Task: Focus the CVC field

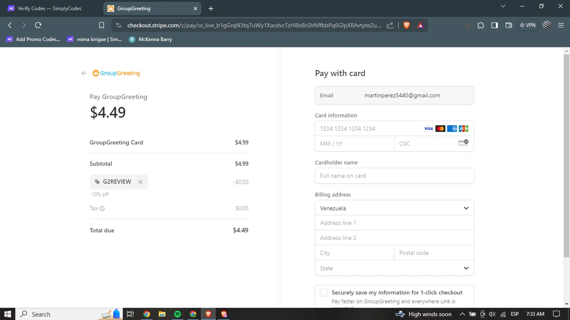Action: pyautogui.click(x=434, y=144)
